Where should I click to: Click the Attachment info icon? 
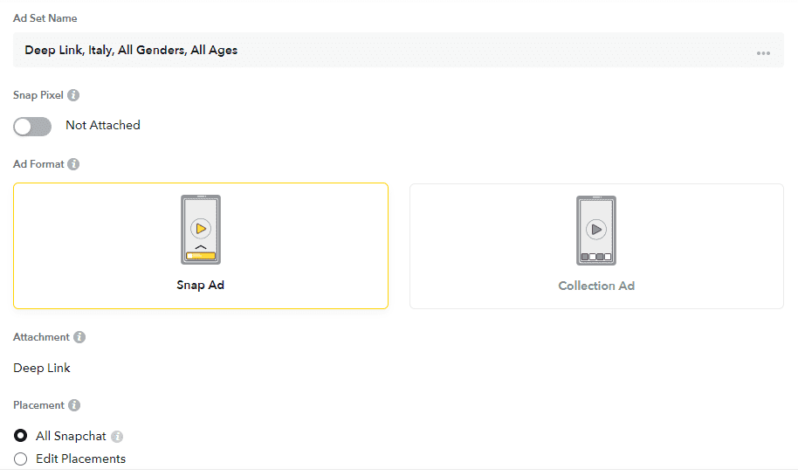tap(79, 337)
